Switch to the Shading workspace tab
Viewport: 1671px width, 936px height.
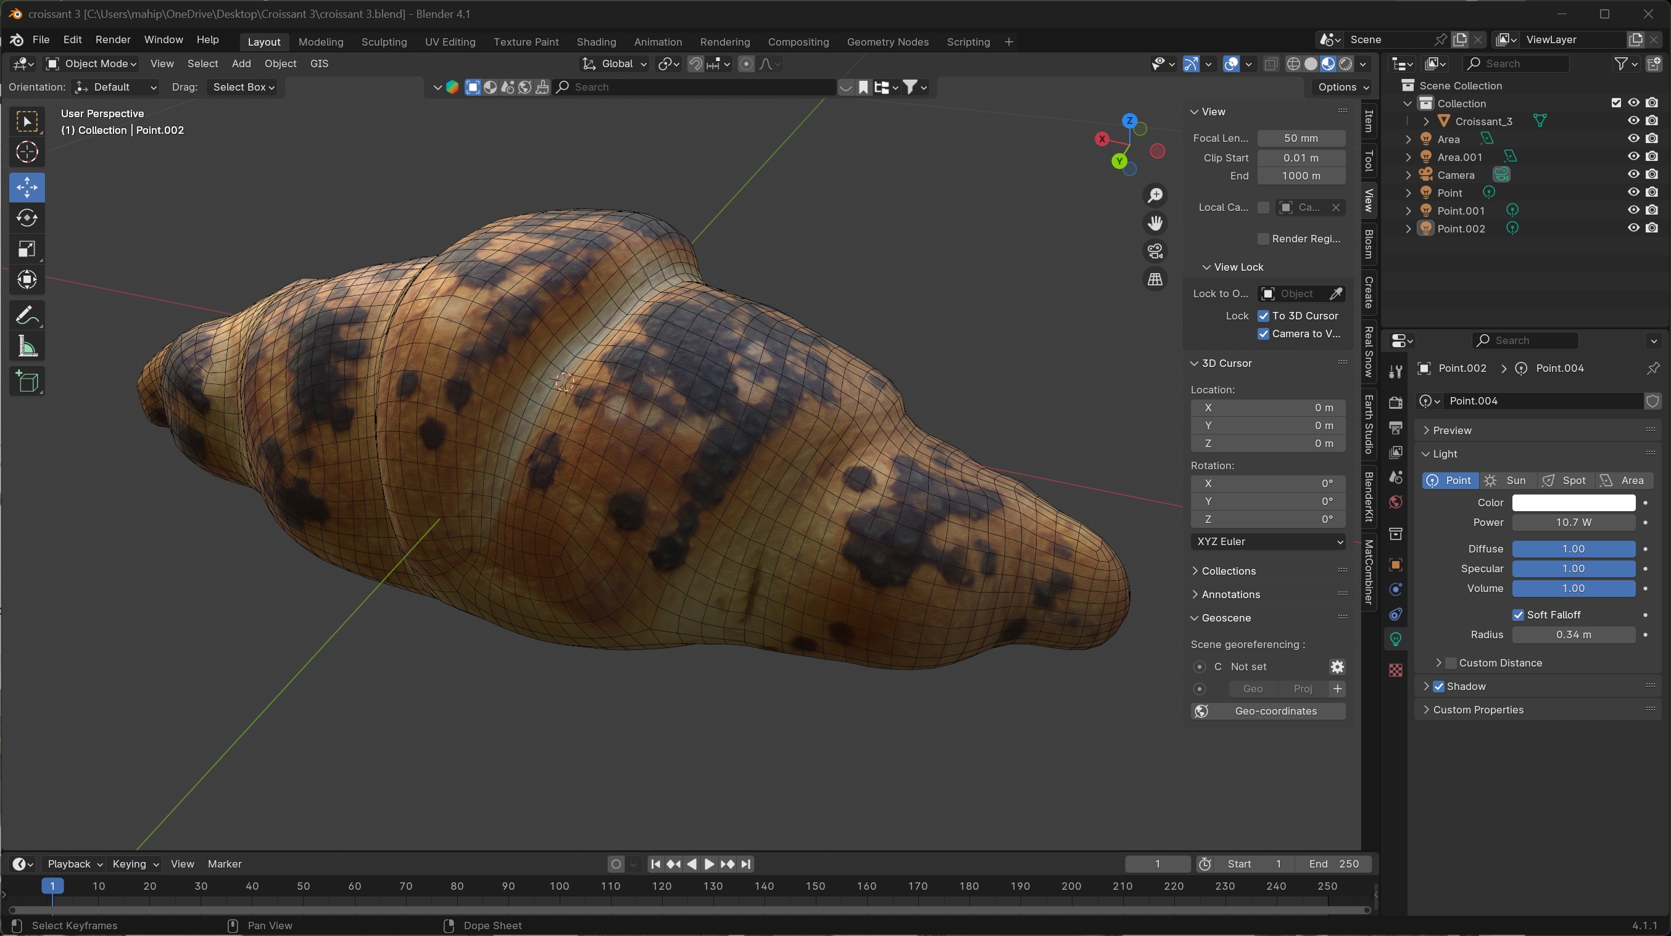pos(595,41)
